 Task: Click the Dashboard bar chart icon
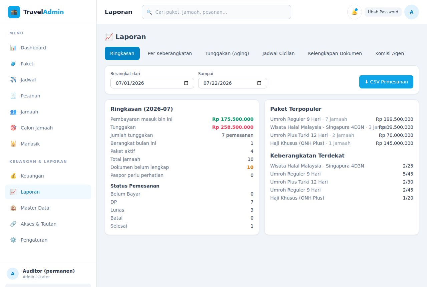[x=13, y=48]
